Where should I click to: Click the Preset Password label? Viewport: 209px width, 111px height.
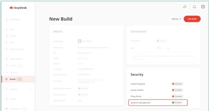(138, 84)
